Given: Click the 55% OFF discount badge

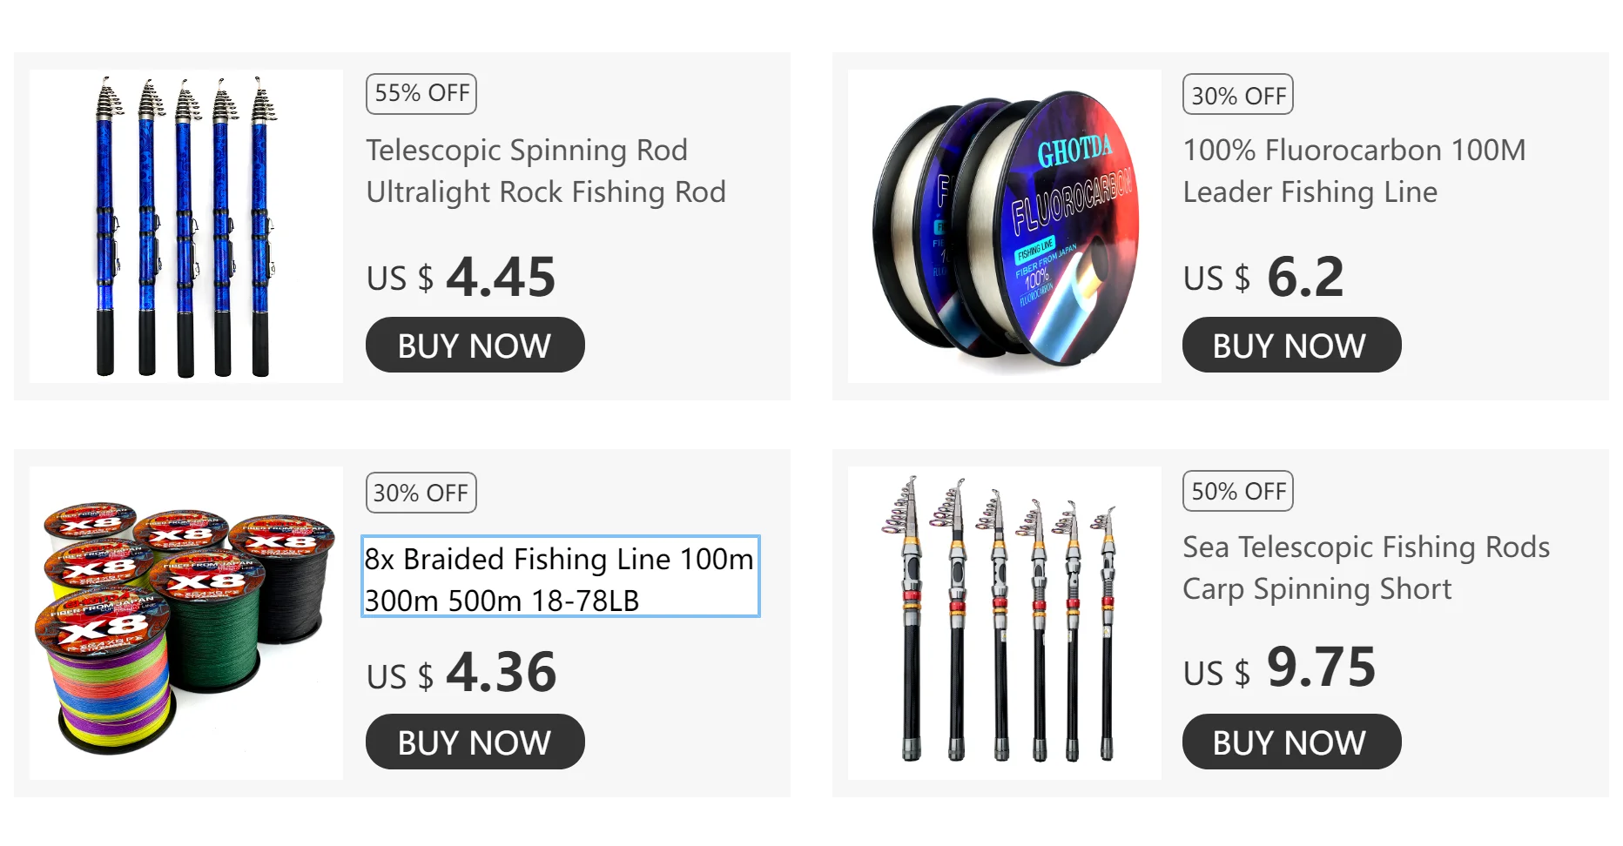Looking at the screenshot, I should pyautogui.click(x=421, y=94).
